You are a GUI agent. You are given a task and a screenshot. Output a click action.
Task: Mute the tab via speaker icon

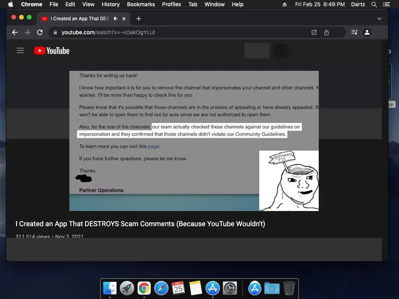(x=115, y=19)
